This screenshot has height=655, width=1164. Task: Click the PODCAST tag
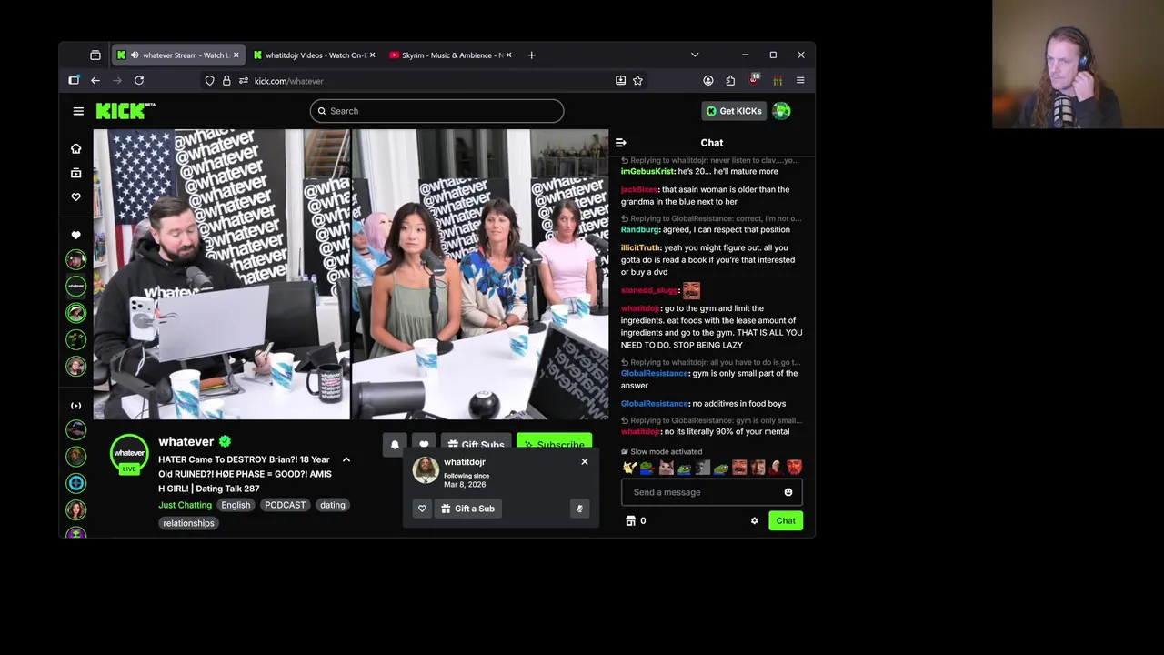coord(286,505)
